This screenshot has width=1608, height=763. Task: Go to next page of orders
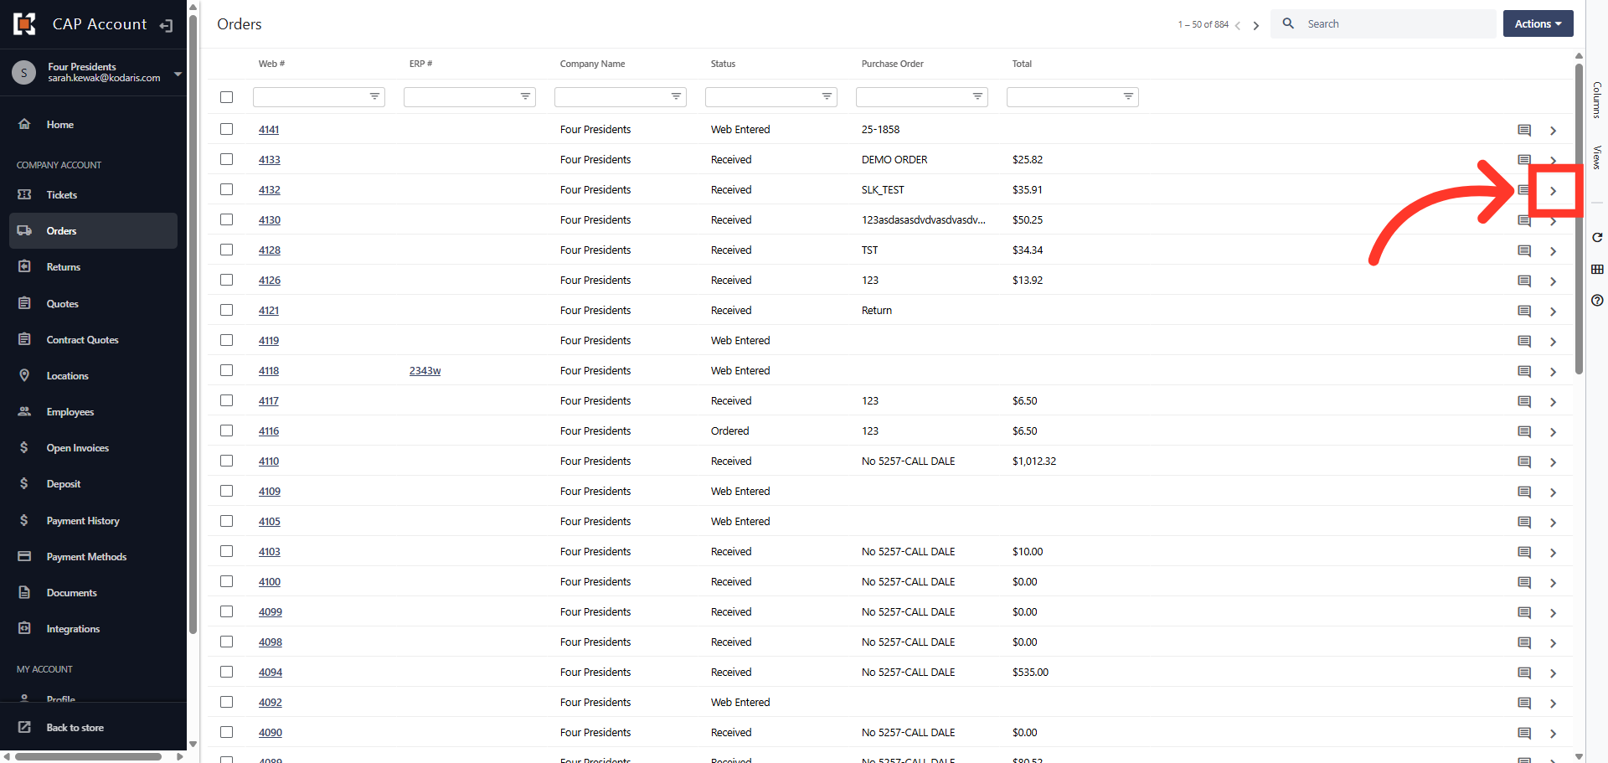pyautogui.click(x=1255, y=25)
